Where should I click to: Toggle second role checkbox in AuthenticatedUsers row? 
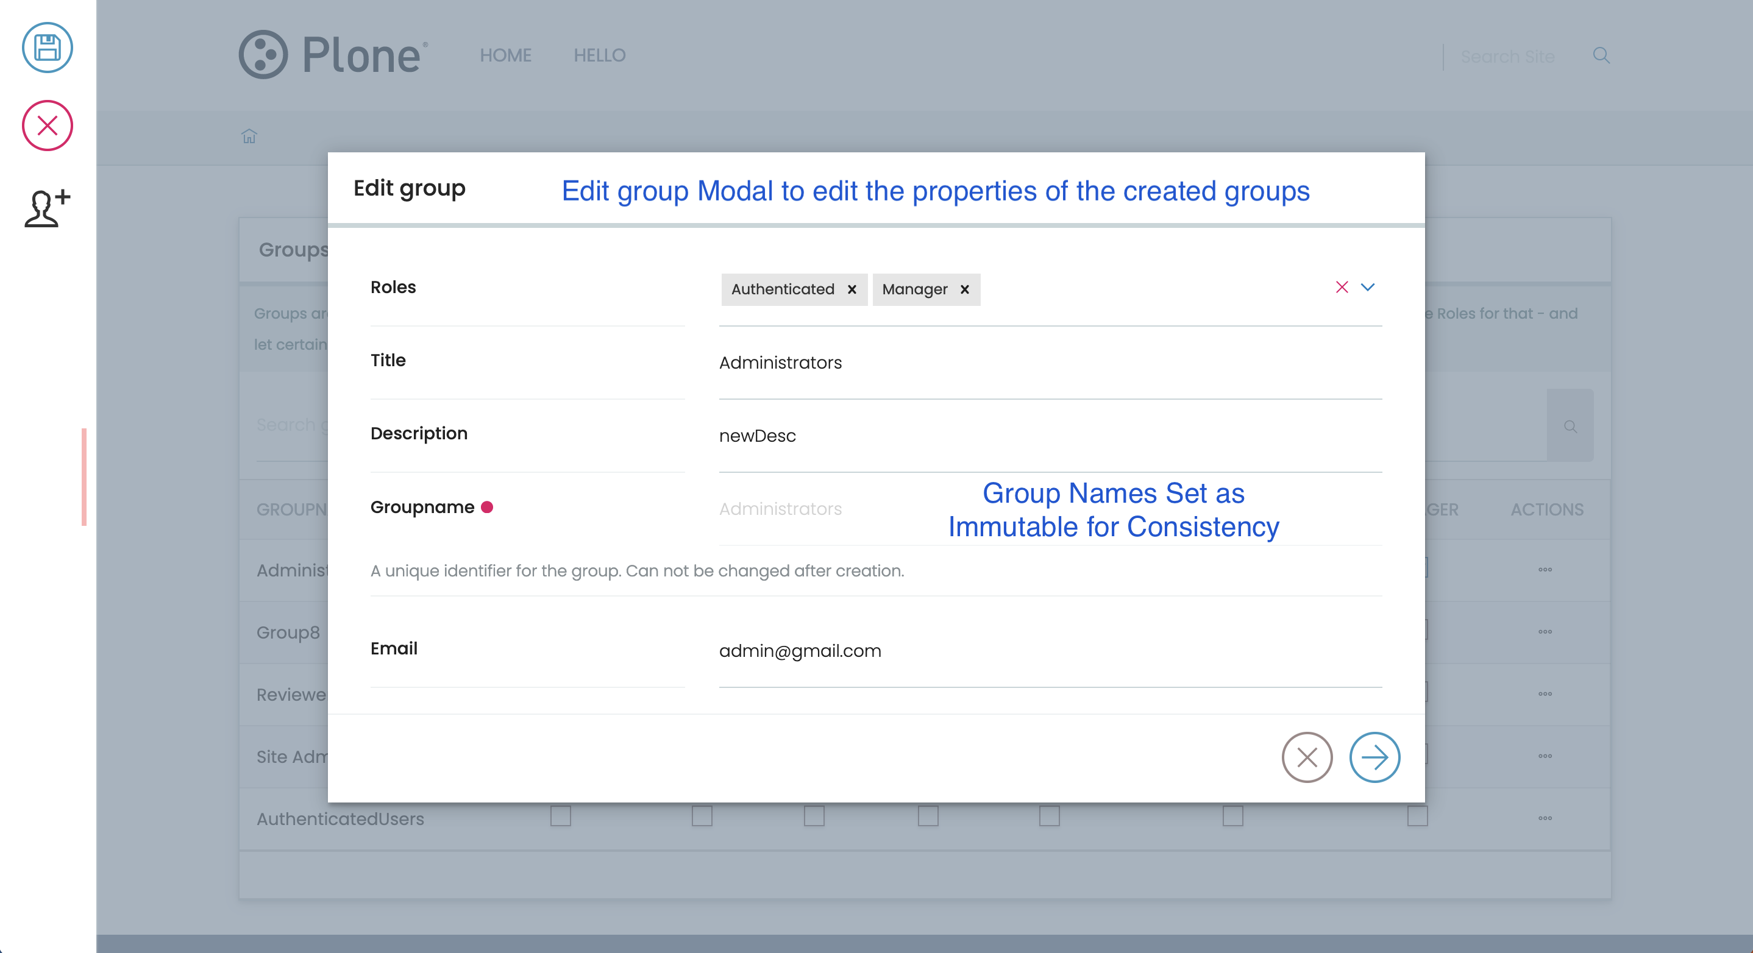click(x=702, y=815)
